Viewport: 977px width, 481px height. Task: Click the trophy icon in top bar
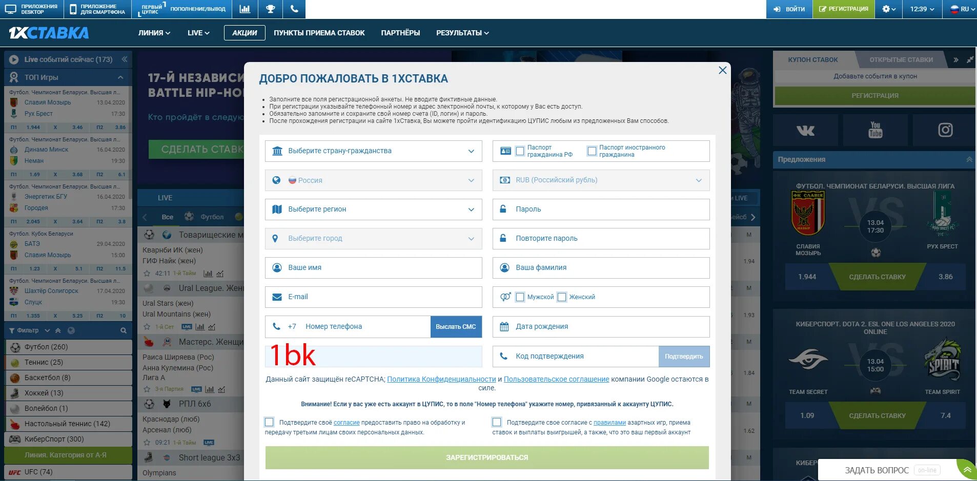[x=270, y=9]
